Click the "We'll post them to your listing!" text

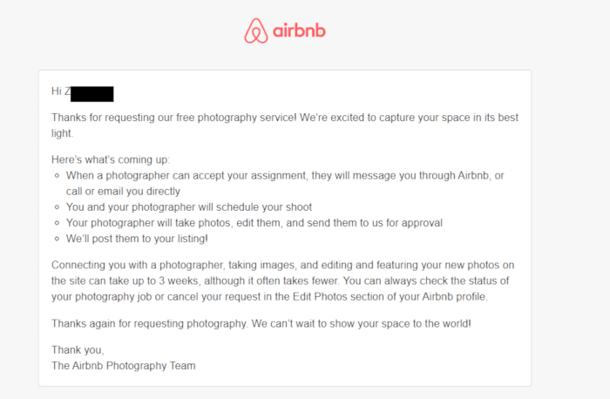137,239
